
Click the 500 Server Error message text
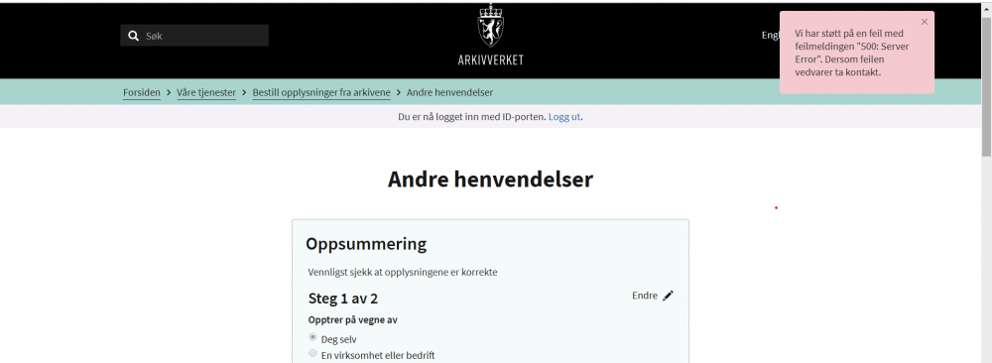coord(851,53)
